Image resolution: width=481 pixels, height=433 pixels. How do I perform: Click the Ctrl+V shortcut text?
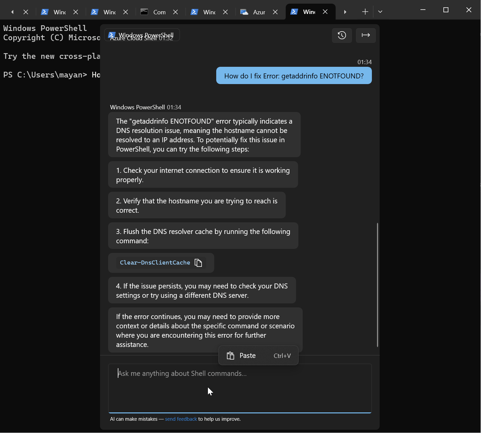coord(282,356)
